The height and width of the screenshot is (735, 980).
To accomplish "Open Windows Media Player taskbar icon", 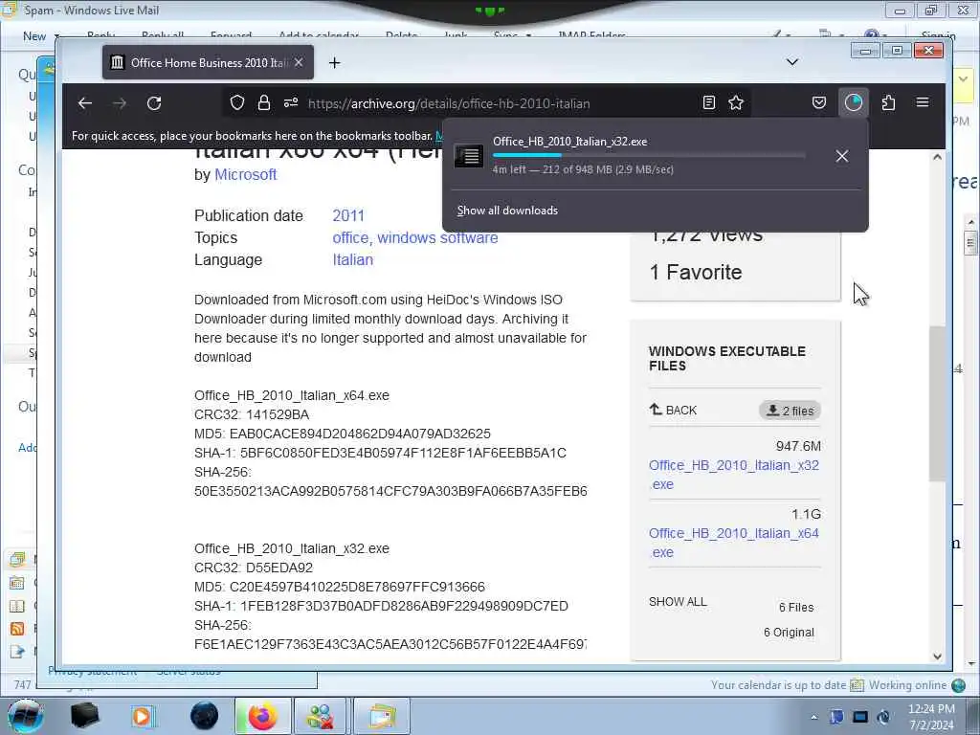I will pyautogui.click(x=144, y=716).
